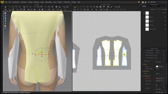Open the Avatar menu
Viewport: 168px width, 94px height.
coord(42,2)
